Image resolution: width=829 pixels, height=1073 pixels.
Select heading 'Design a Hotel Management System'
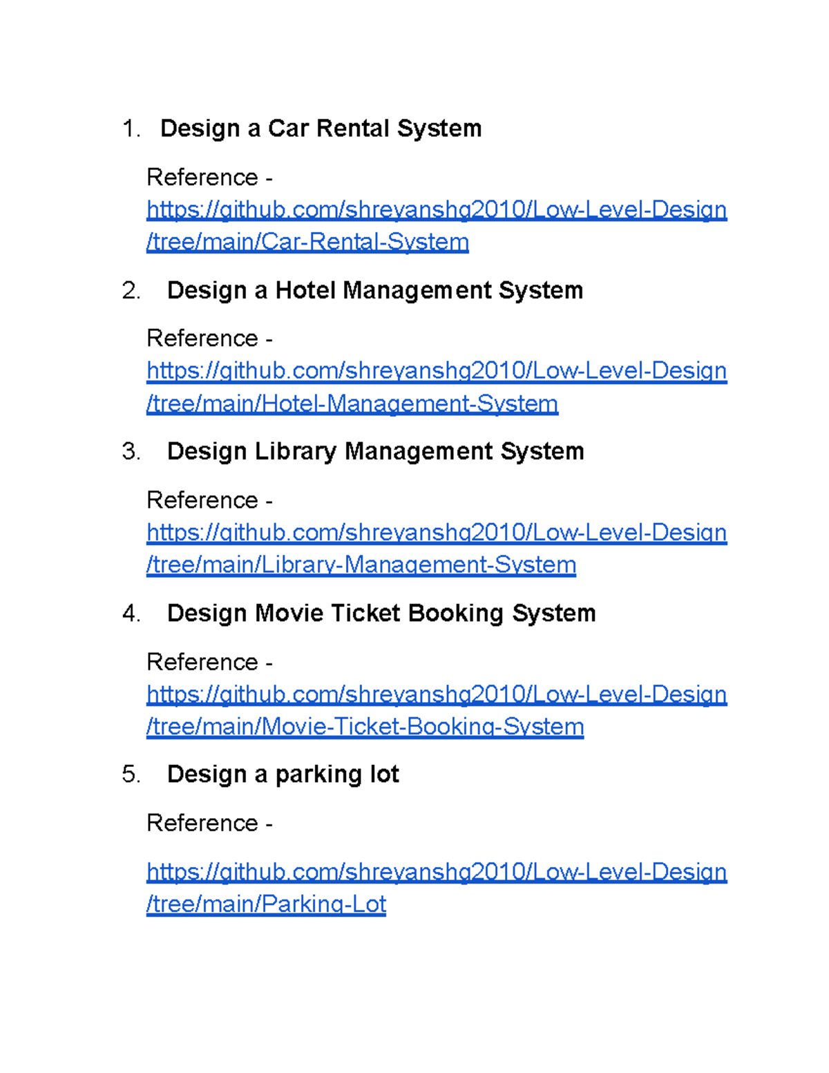point(375,290)
